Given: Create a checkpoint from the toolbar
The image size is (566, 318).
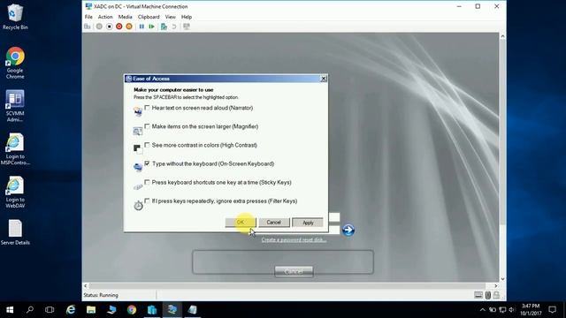Looking at the screenshot, I should 164,26.
